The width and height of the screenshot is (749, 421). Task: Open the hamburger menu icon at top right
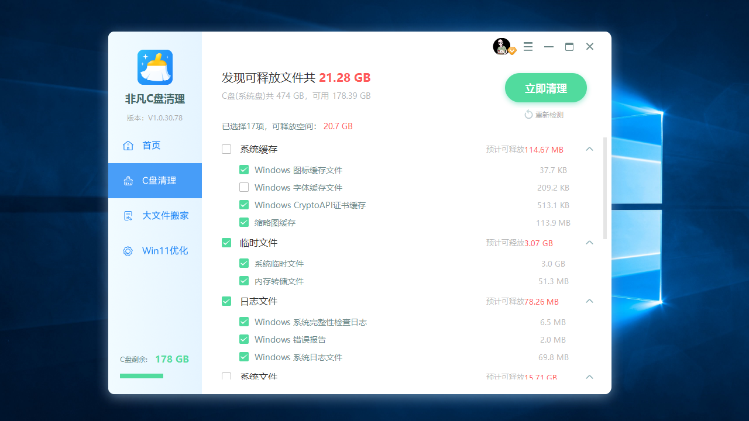(x=528, y=46)
